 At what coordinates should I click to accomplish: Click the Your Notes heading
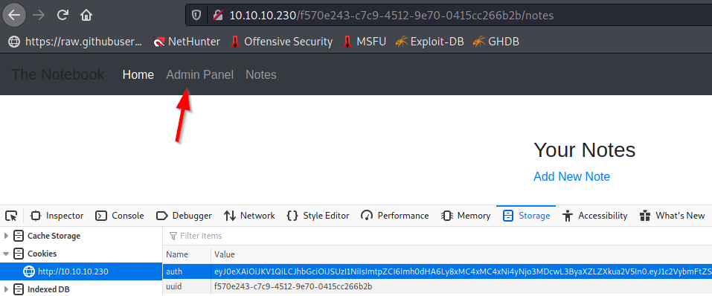tap(584, 149)
